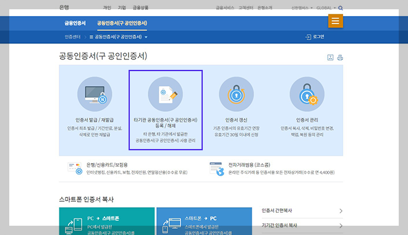The image size is (408, 235).
Task: Click the print page icon
Action: tap(340, 58)
